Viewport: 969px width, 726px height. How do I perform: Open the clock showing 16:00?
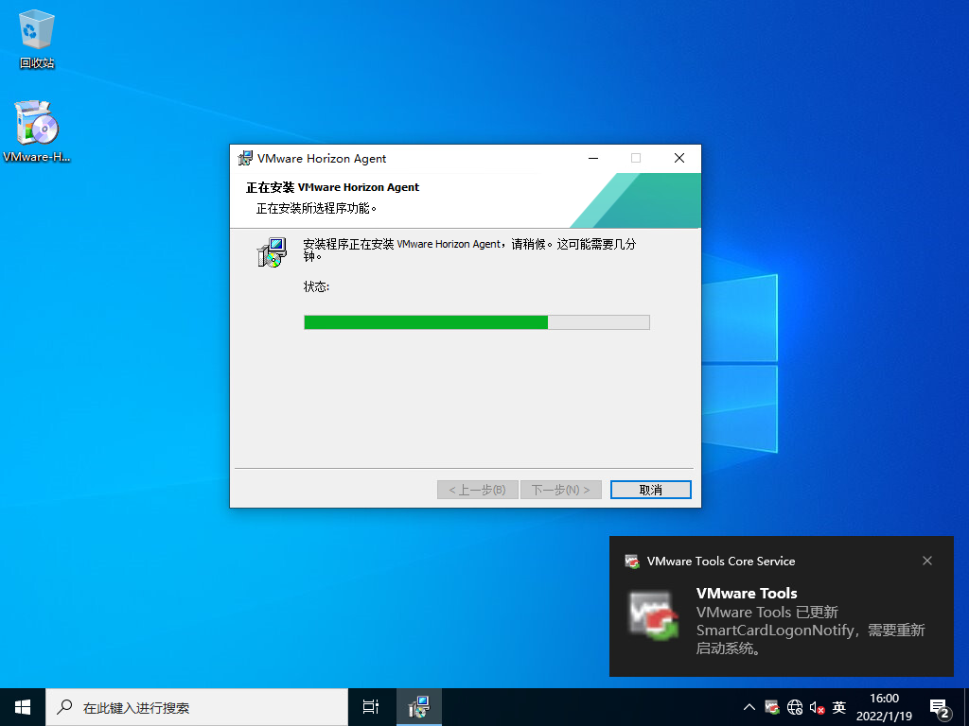[884, 707]
